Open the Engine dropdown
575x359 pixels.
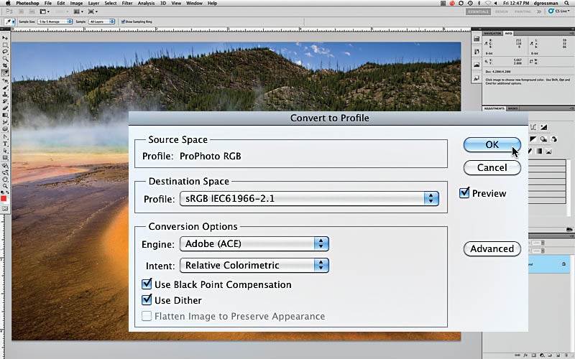click(x=254, y=243)
